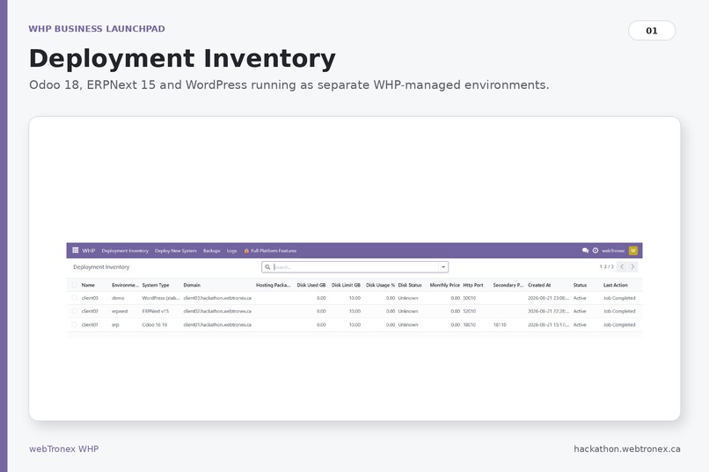Click client03.hackathon.webtronex.ca domain cell
This screenshot has width=709, height=472.
coord(217,298)
